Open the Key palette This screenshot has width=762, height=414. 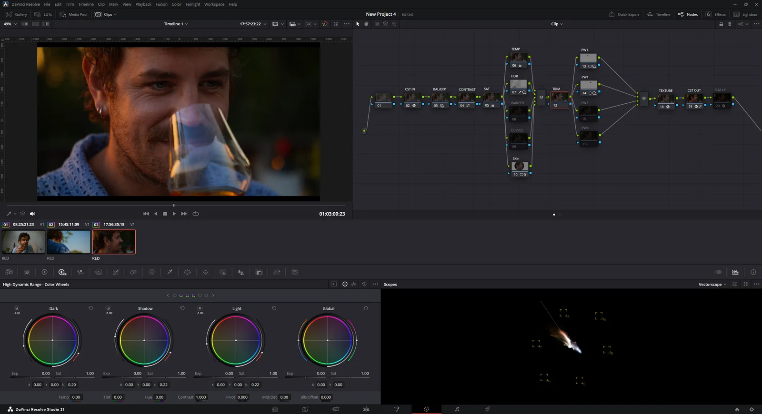(x=259, y=272)
